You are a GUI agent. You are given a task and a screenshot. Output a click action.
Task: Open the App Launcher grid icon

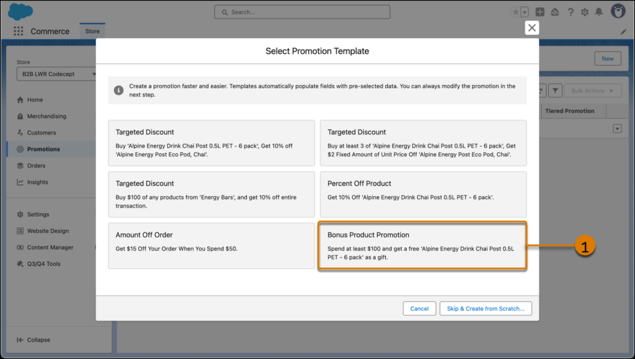point(18,31)
